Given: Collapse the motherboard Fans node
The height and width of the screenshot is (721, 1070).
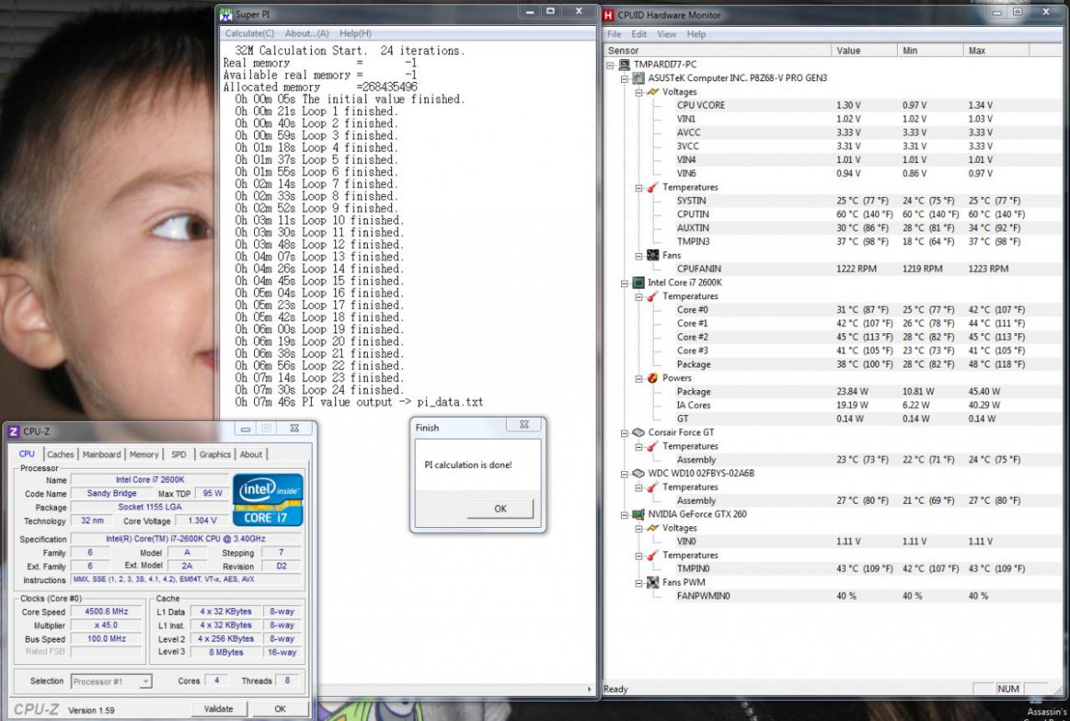Looking at the screenshot, I should click(x=639, y=256).
